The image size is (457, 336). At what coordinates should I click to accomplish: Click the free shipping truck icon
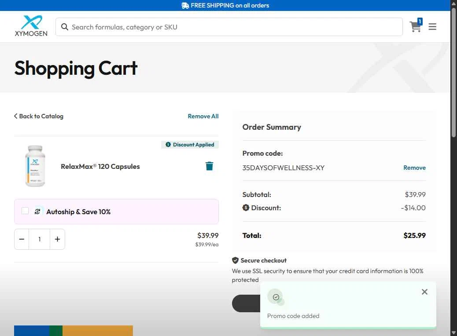pyautogui.click(x=185, y=6)
